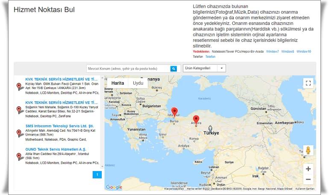This screenshot has height=195, width=329.
Task: Open KVK Teknik Servis Soğanlık listing title
Action: click(62, 103)
